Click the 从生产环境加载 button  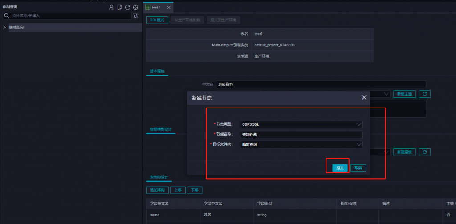tap(187, 20)
